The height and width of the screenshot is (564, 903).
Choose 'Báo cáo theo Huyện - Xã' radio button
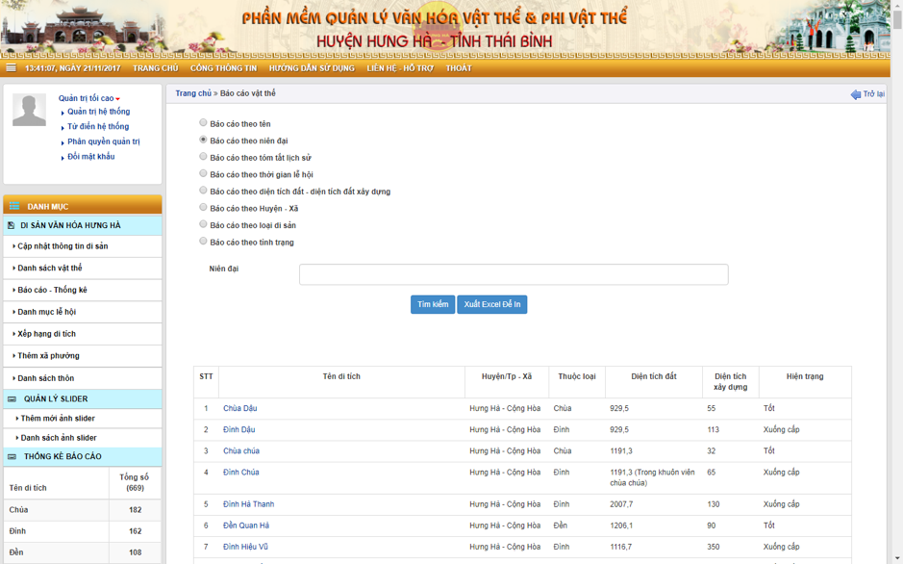[x=203, y=208]
